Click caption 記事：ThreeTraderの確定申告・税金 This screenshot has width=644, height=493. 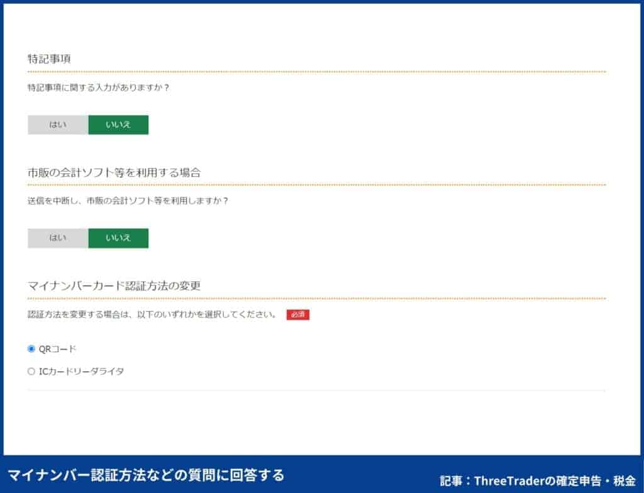[538, 480]
